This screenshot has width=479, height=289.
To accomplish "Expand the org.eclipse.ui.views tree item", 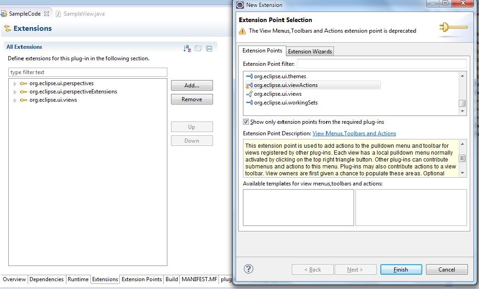I will (14, 100).
